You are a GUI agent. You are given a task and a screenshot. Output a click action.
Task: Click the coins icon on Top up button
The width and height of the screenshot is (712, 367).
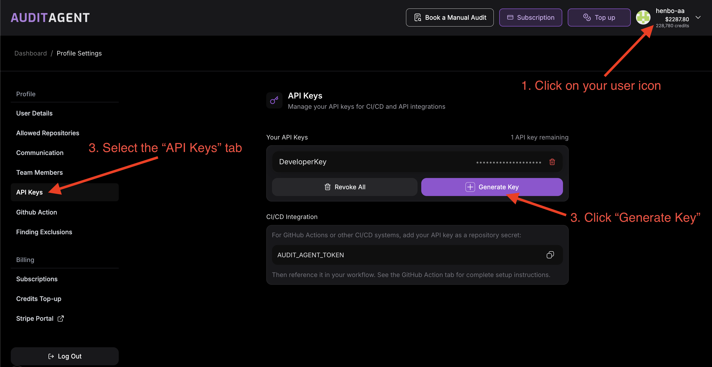pos(586,17)
